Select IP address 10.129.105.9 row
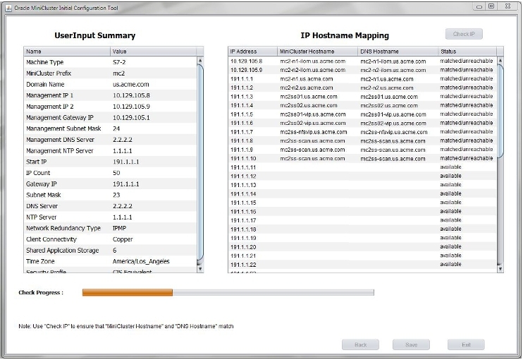The width and height of the screenshot is (523, 360). (x=363, y=70)
